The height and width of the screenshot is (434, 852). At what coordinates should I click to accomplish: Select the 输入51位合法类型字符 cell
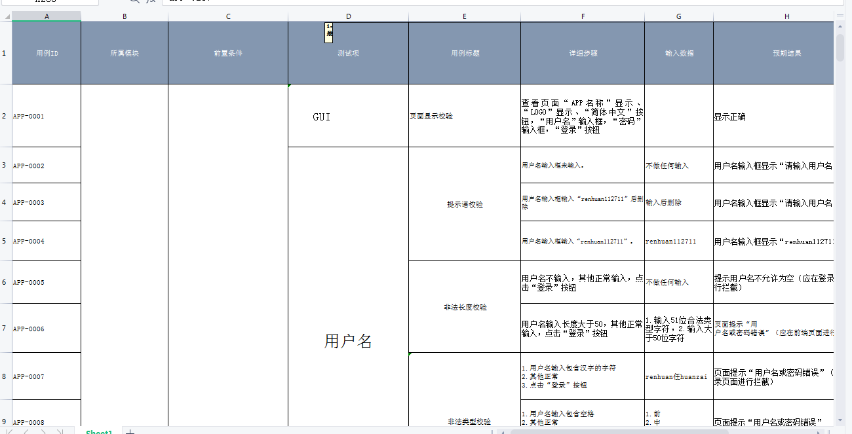[x=679, y=328]
